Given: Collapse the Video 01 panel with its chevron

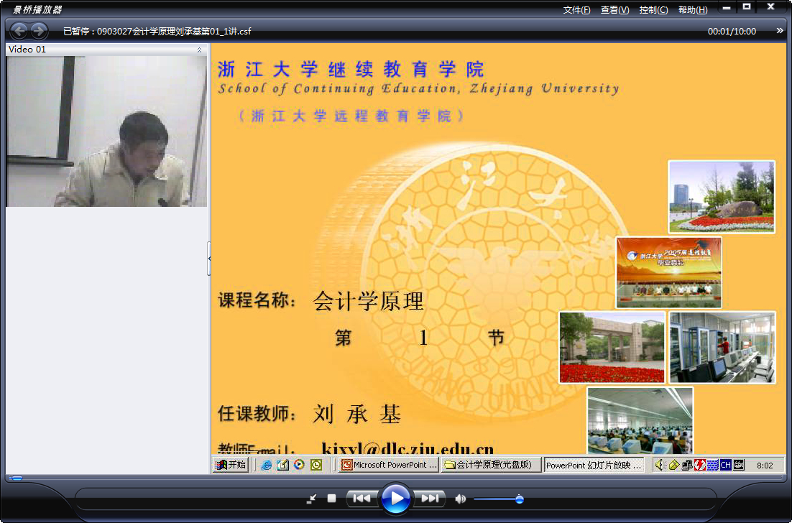Looking at the screenshot, I should click(200, 50).
